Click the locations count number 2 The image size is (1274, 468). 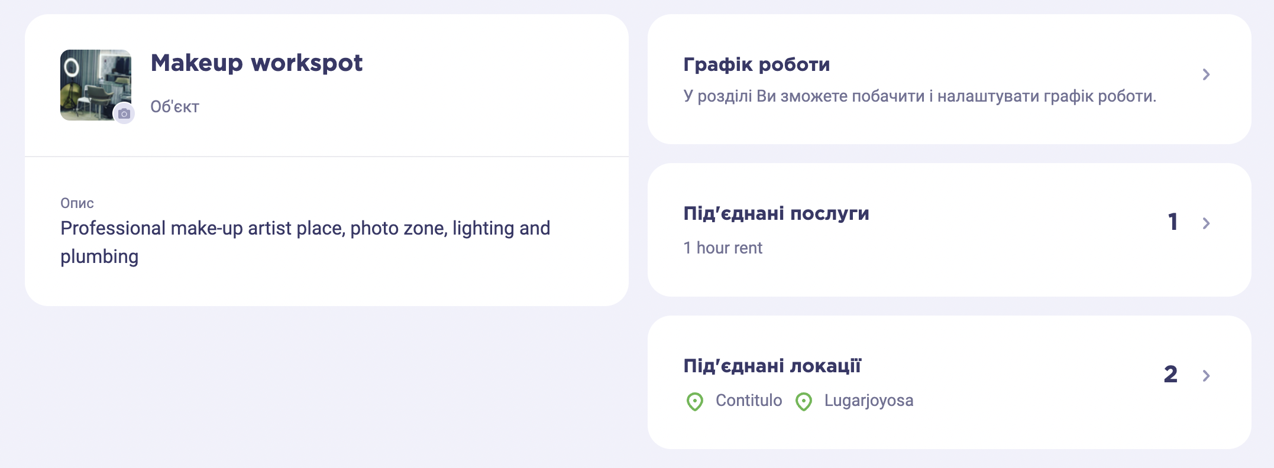[1170, 375]
